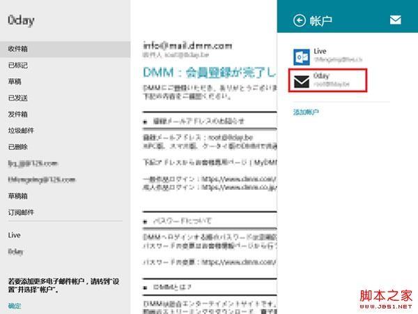Open the 订阅邮件 folder

pyautogui.click(x=65, y=212)
